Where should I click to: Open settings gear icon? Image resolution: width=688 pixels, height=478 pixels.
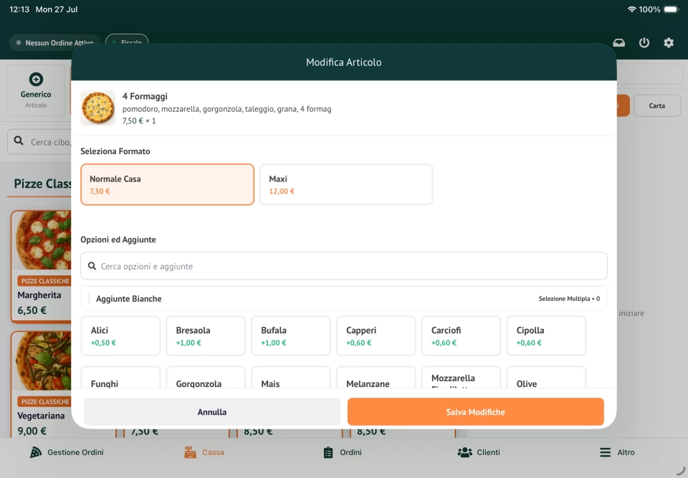[x=668, y=42]
